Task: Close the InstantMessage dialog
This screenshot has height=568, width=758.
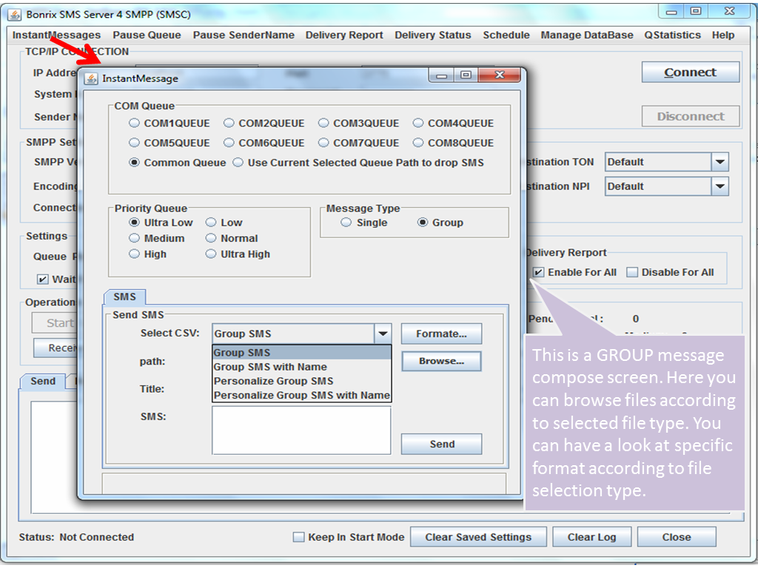Action: [500, 75]
